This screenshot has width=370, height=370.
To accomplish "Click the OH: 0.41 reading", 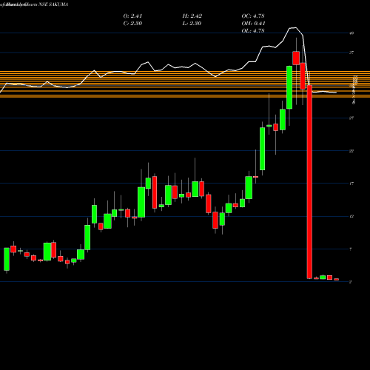I will 253,24.
